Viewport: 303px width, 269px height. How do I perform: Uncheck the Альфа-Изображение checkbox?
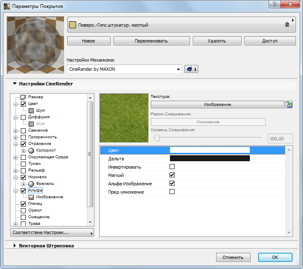coord(172,183)
